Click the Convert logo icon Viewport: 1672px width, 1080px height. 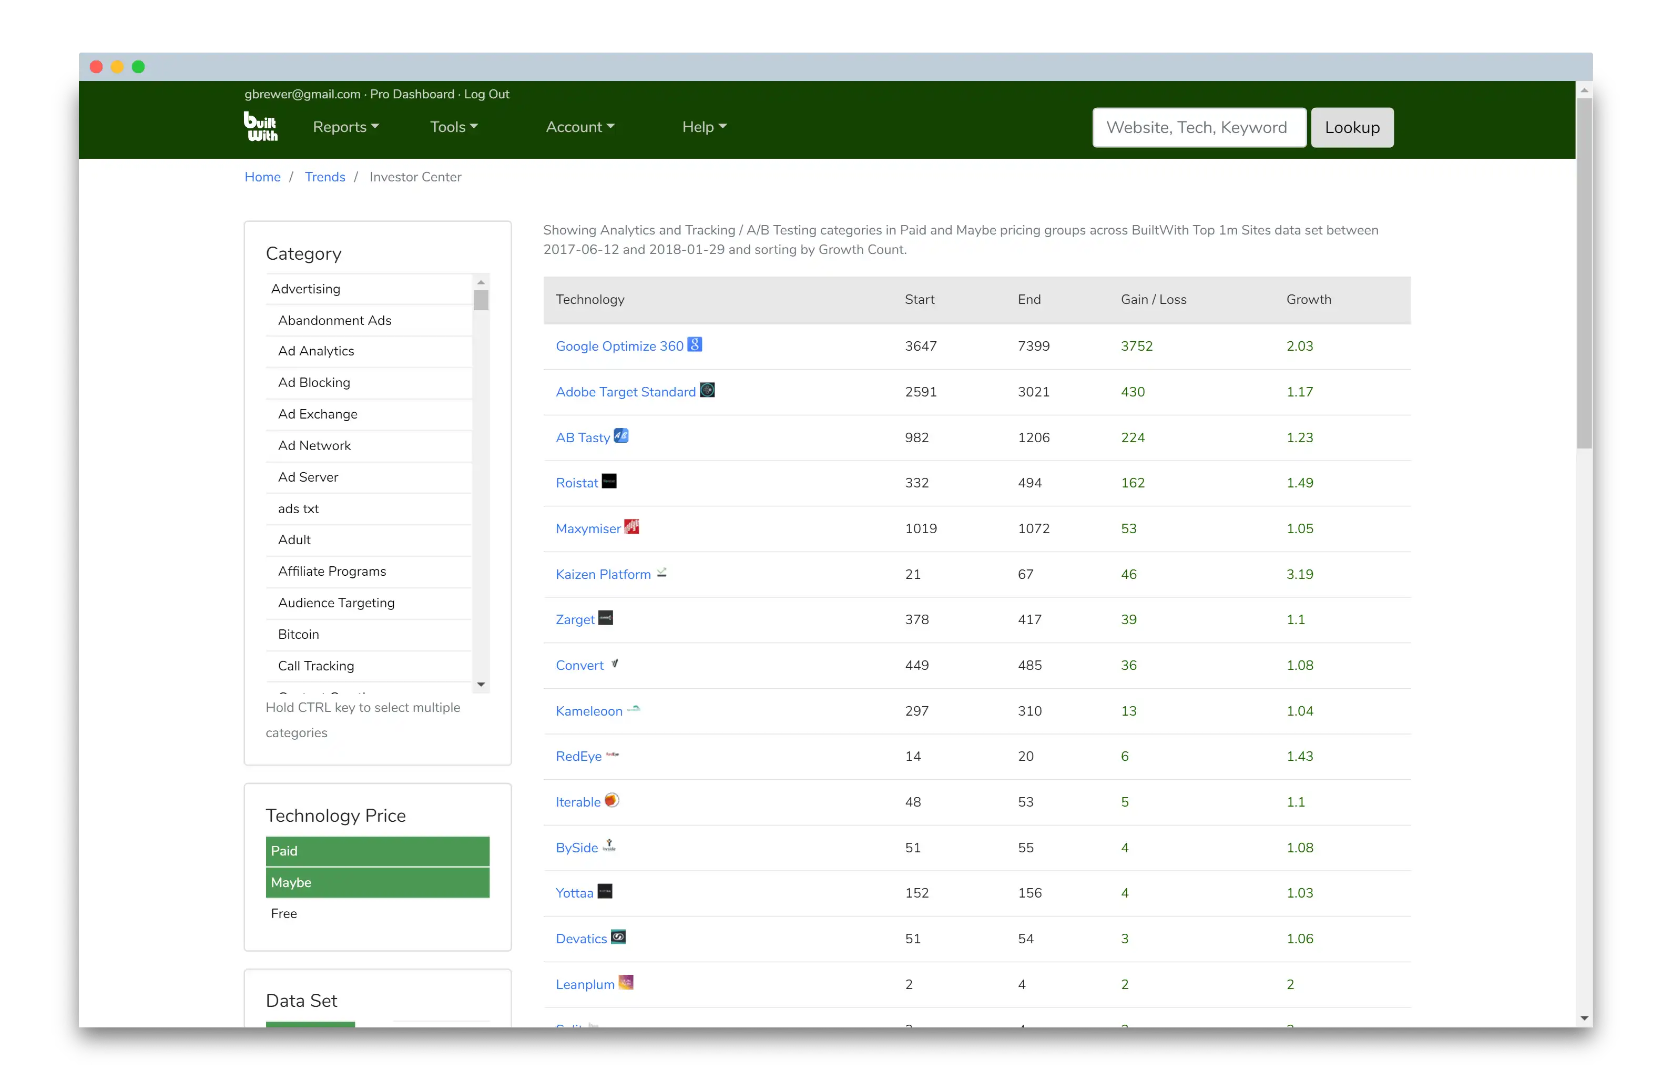[x=615, y=664]
